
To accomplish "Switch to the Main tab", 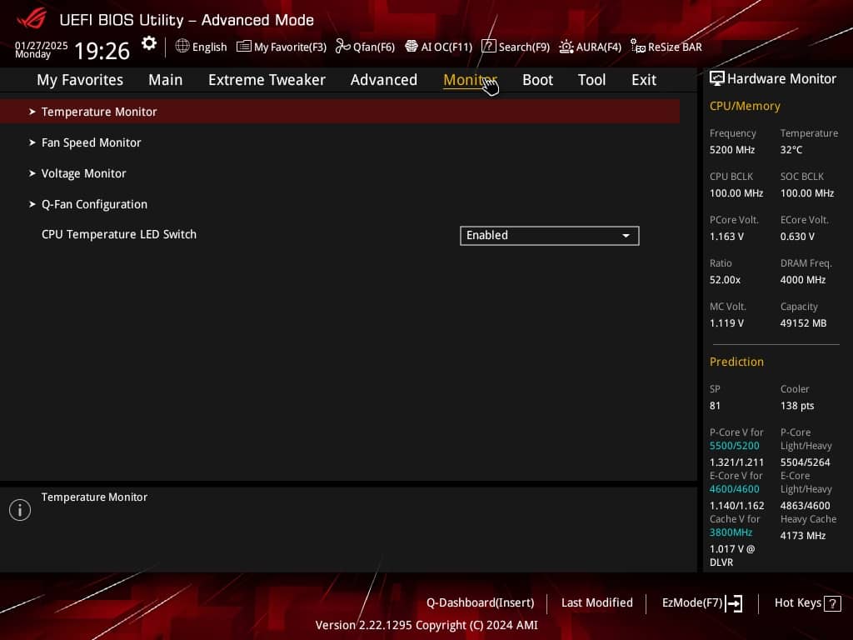I will [x=166, y=80].
